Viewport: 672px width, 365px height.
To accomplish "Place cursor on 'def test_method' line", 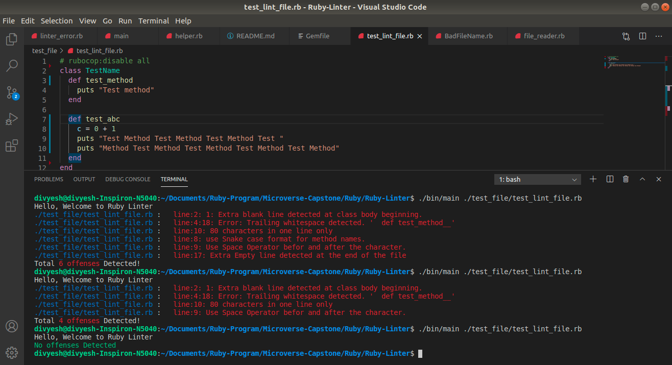I will 101,81.
